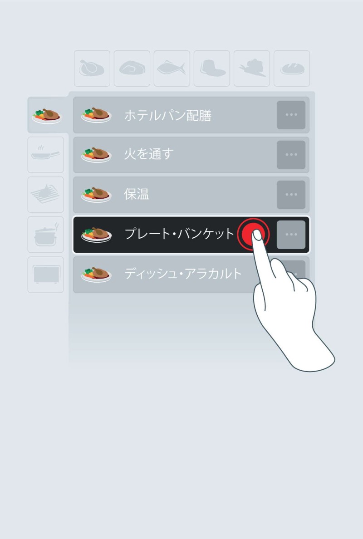Open more options for 火を通す
Image resolution: width=363 pixels, height=539 pixels.
(x=291, y=155)
